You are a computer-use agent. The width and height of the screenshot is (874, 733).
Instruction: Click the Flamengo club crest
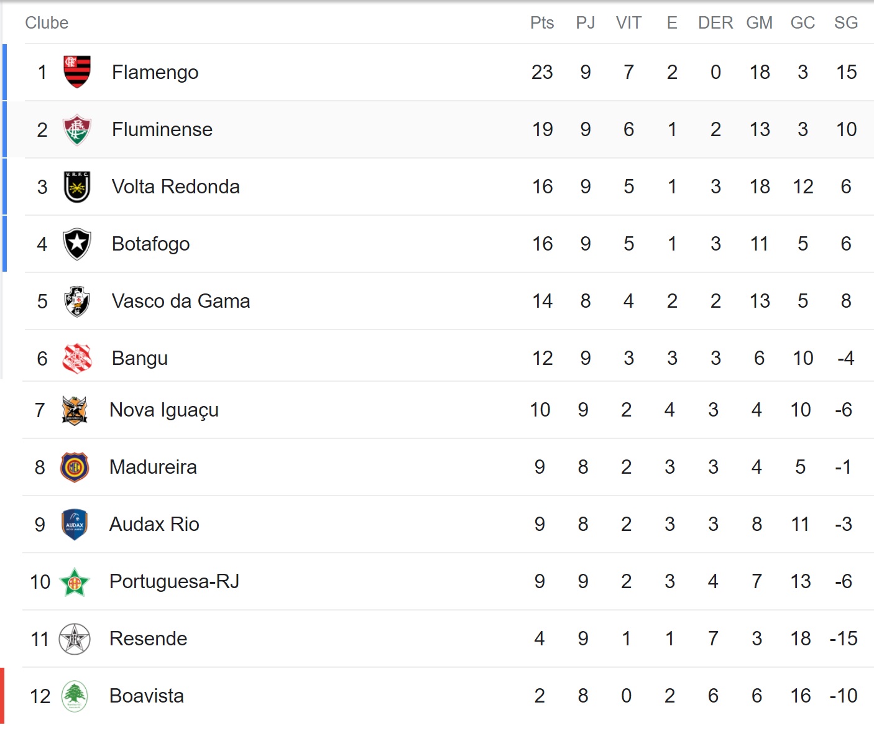[x=77, y=72]
